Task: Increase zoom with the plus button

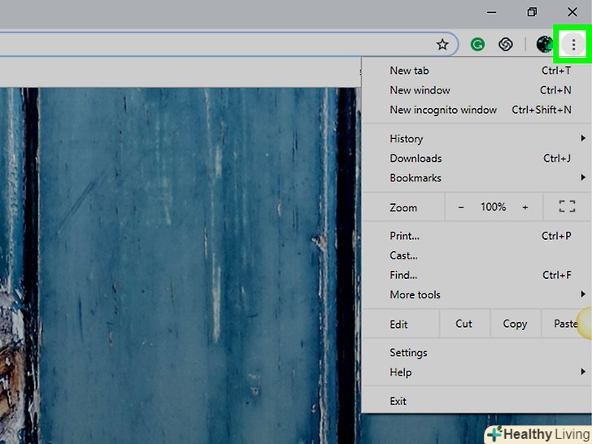Action: click(525, 207)
